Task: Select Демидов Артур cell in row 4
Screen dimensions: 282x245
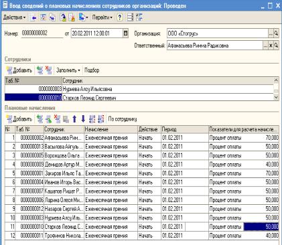Action: click(64, 165)
